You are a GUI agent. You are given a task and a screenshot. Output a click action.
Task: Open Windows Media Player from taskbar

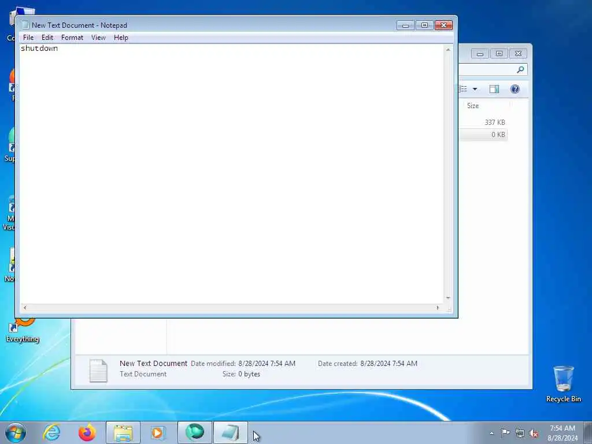158,432
